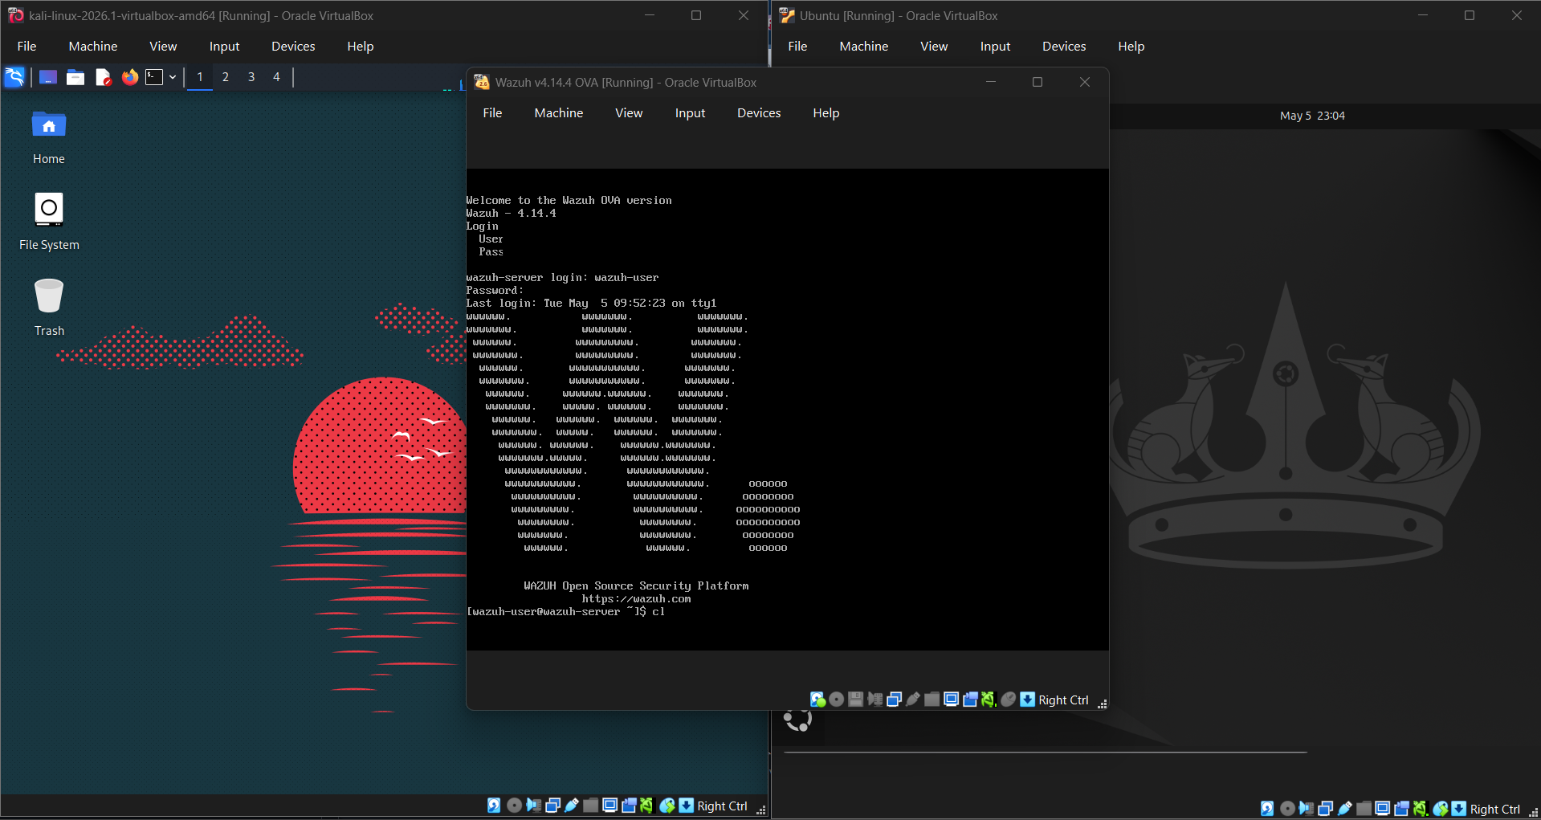This screenshot has height=820, width=1541.
Task: Click the Guest Additions indicator in Kali VM status bar
Action: click(667, 806)
